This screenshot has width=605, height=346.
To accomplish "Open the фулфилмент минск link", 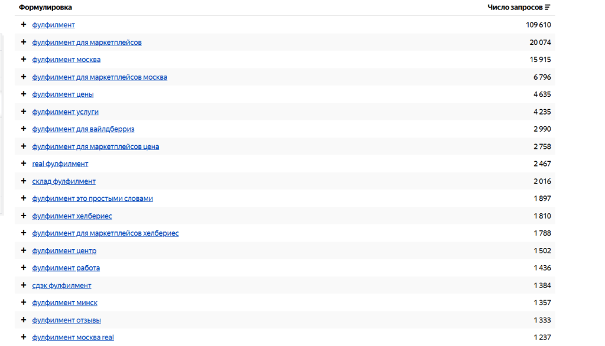I will pyautogui.click(x=64, y=303).
